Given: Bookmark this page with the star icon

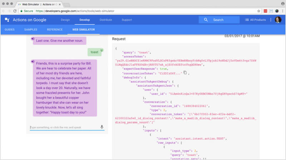Looking at the screenshot, I should point(258,11).
